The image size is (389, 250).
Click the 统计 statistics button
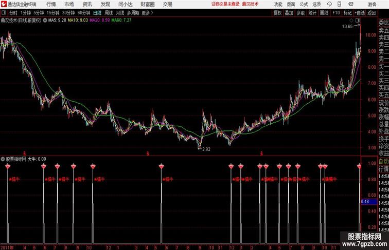pyautogui.click(x=312, y=13)
